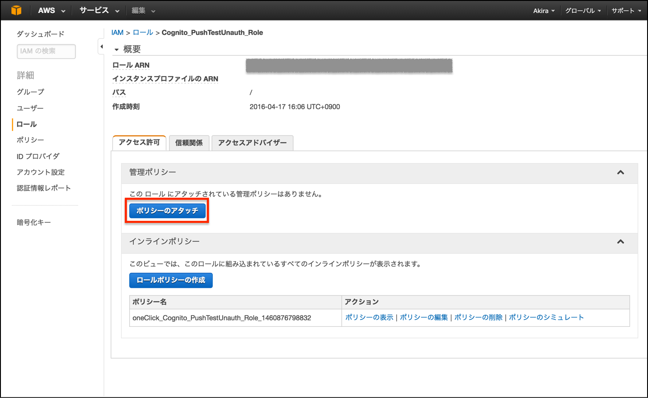The image size is (648, 398).
Task: Collapse the sidebar with the arrow icon
Action: [x=102, y=46]
